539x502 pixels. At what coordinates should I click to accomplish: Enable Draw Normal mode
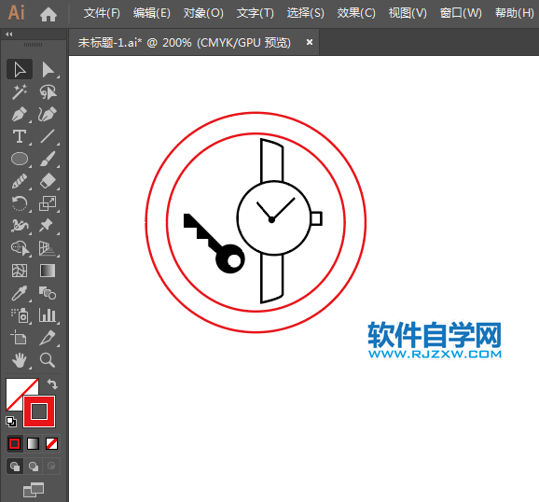click(x=15, y=467)
